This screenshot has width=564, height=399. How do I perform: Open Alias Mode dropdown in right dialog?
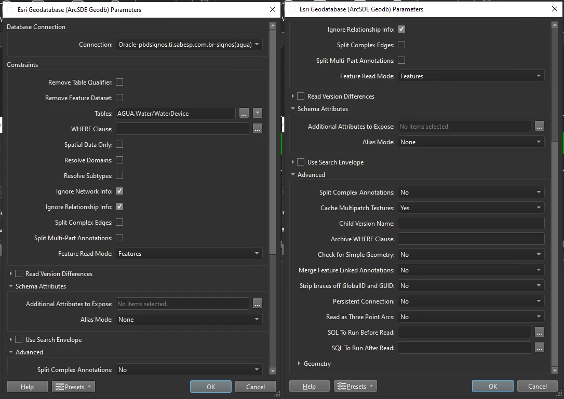pos(471,142)
